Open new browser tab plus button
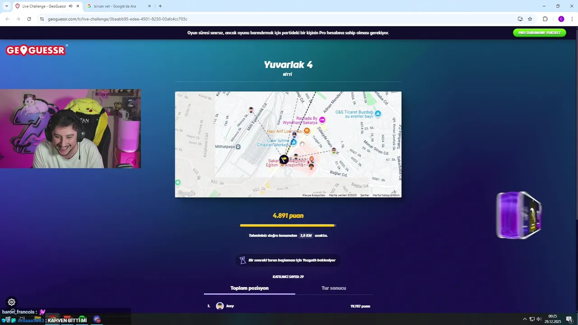This screenshot has width=578, height=325. coord(160,6)
